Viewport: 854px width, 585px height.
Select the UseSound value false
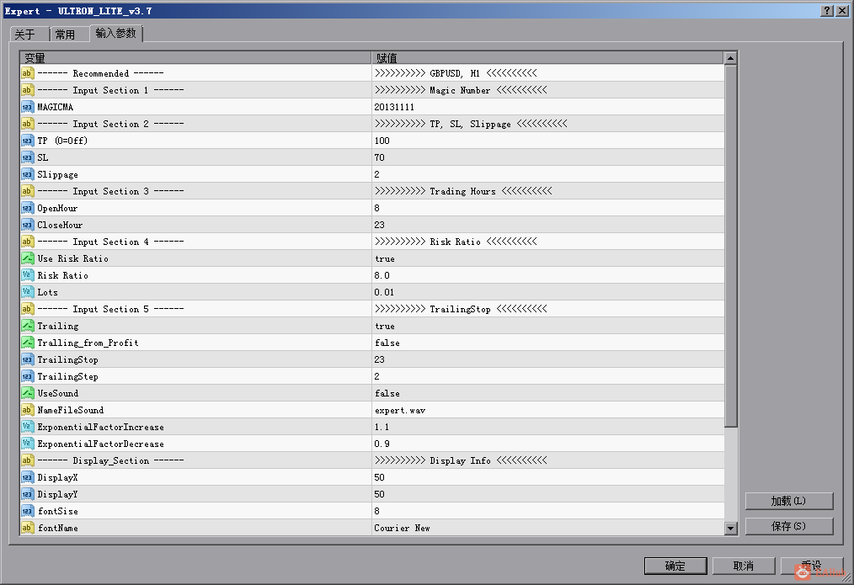(387, 394)
